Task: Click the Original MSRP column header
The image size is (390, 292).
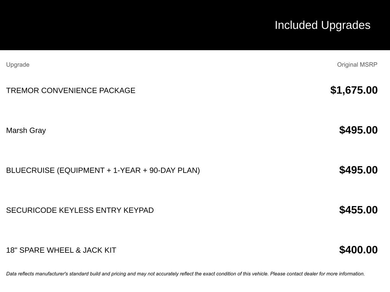Action: tap(357, 65)
